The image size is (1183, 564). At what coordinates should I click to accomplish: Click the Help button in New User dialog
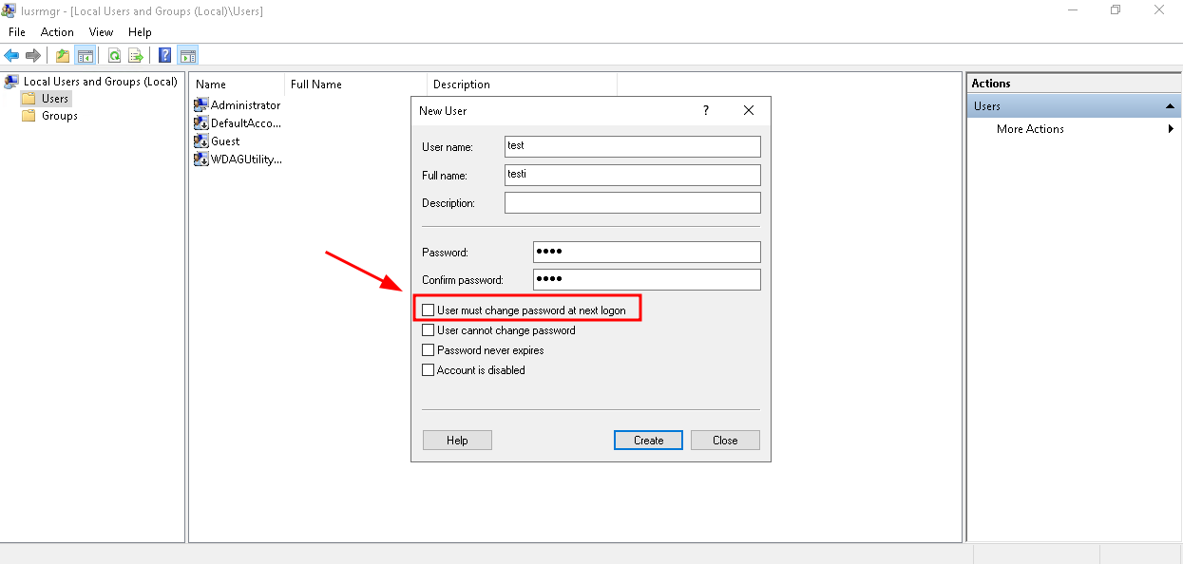tap(457, 441)
